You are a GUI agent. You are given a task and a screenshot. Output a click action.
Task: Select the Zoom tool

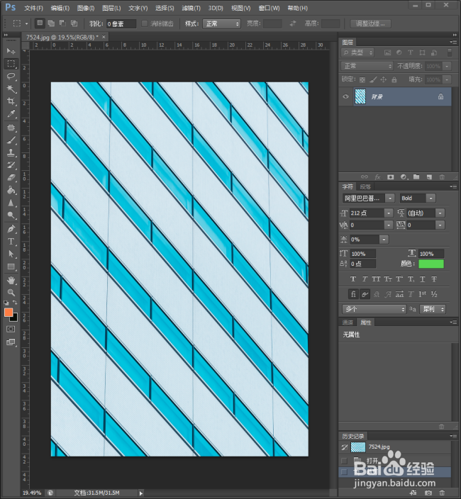11,293
